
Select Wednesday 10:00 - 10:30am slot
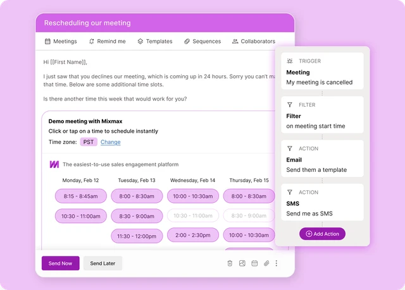click(193, 196)
